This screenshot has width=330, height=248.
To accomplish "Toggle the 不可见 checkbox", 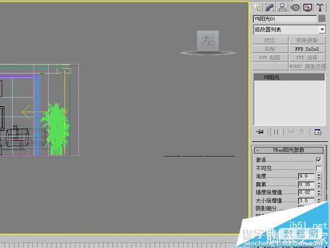I will point(318,168).
